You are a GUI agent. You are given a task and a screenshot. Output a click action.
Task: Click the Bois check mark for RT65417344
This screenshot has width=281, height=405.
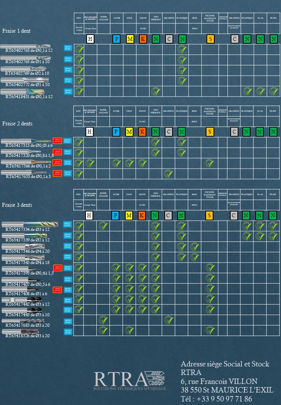[195, 247]
